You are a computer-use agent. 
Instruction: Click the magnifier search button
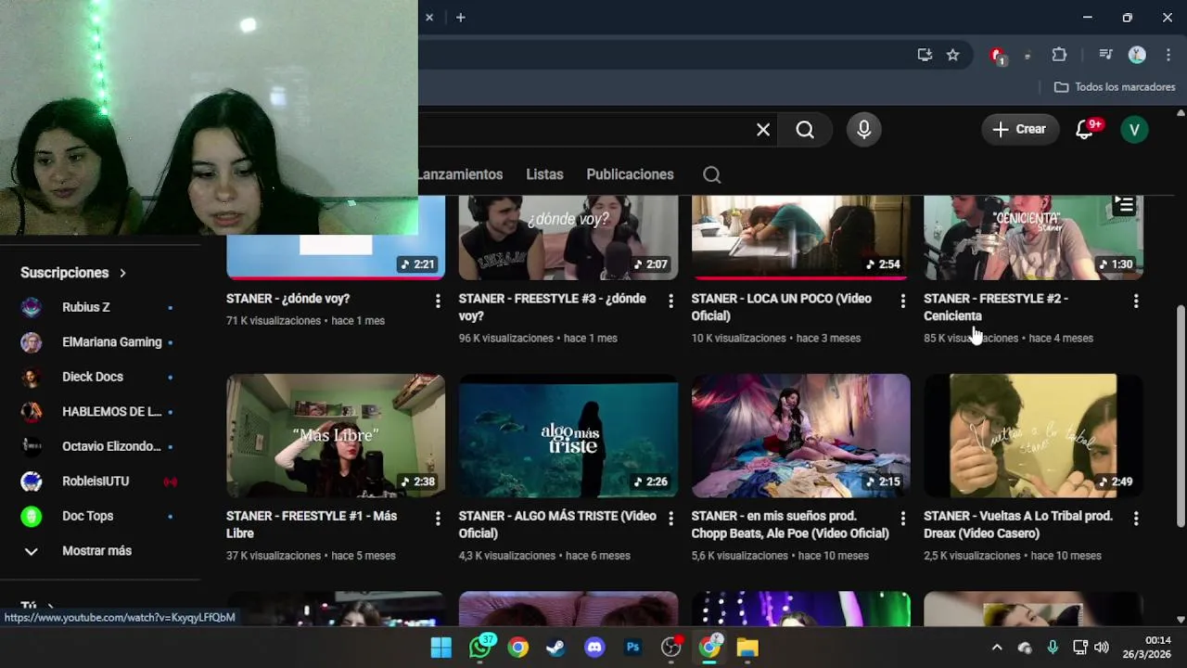pos(805,130)
